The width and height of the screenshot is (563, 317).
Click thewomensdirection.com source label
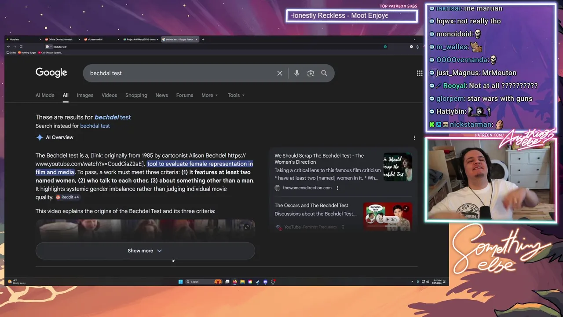tap(307, 188)
